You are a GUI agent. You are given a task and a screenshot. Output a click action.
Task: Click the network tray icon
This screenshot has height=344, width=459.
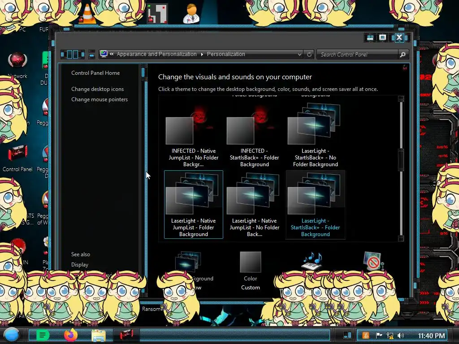coord(390,335)
